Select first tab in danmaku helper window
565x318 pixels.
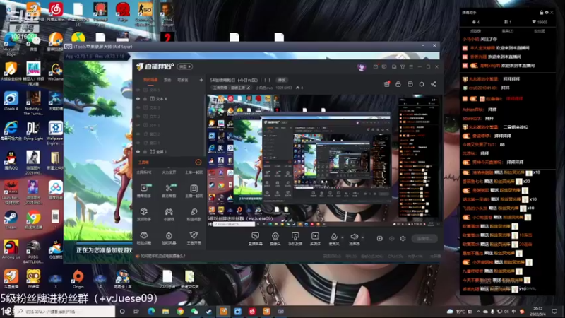coord(475,31)
